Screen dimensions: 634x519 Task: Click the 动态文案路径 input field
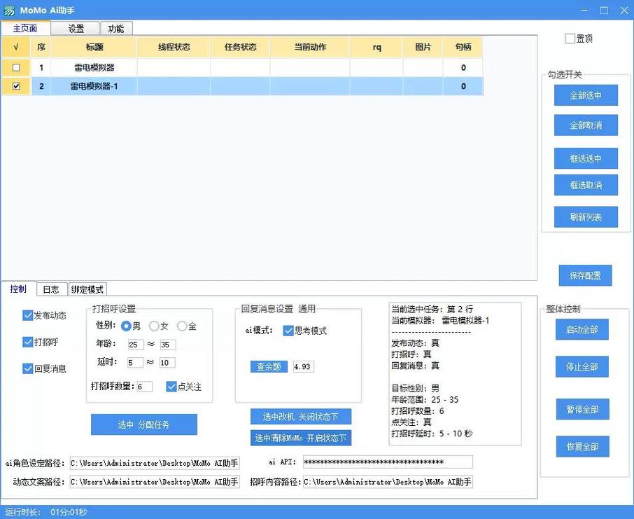pos(155,482)
